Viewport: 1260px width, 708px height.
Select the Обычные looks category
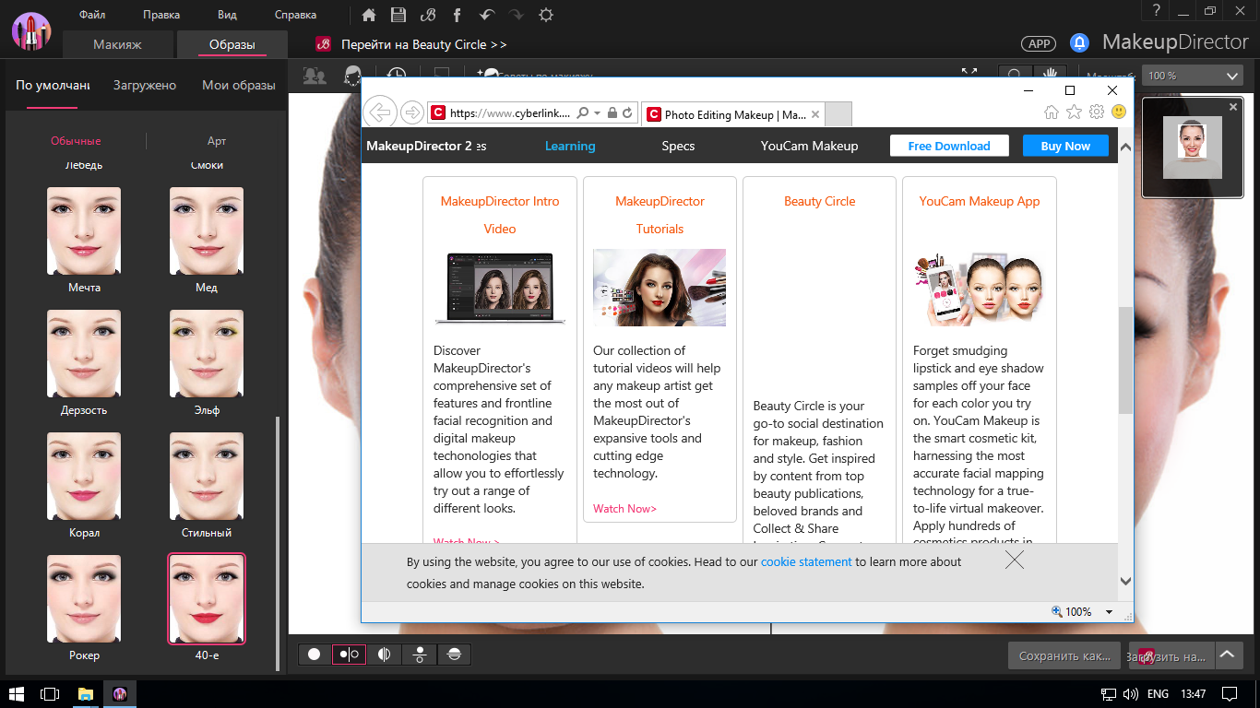click(x=76, y=141)
